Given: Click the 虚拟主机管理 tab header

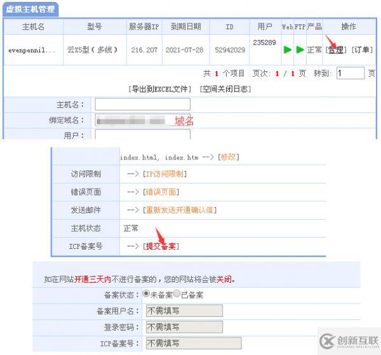Looking at the screenshot, I should 30,10.
